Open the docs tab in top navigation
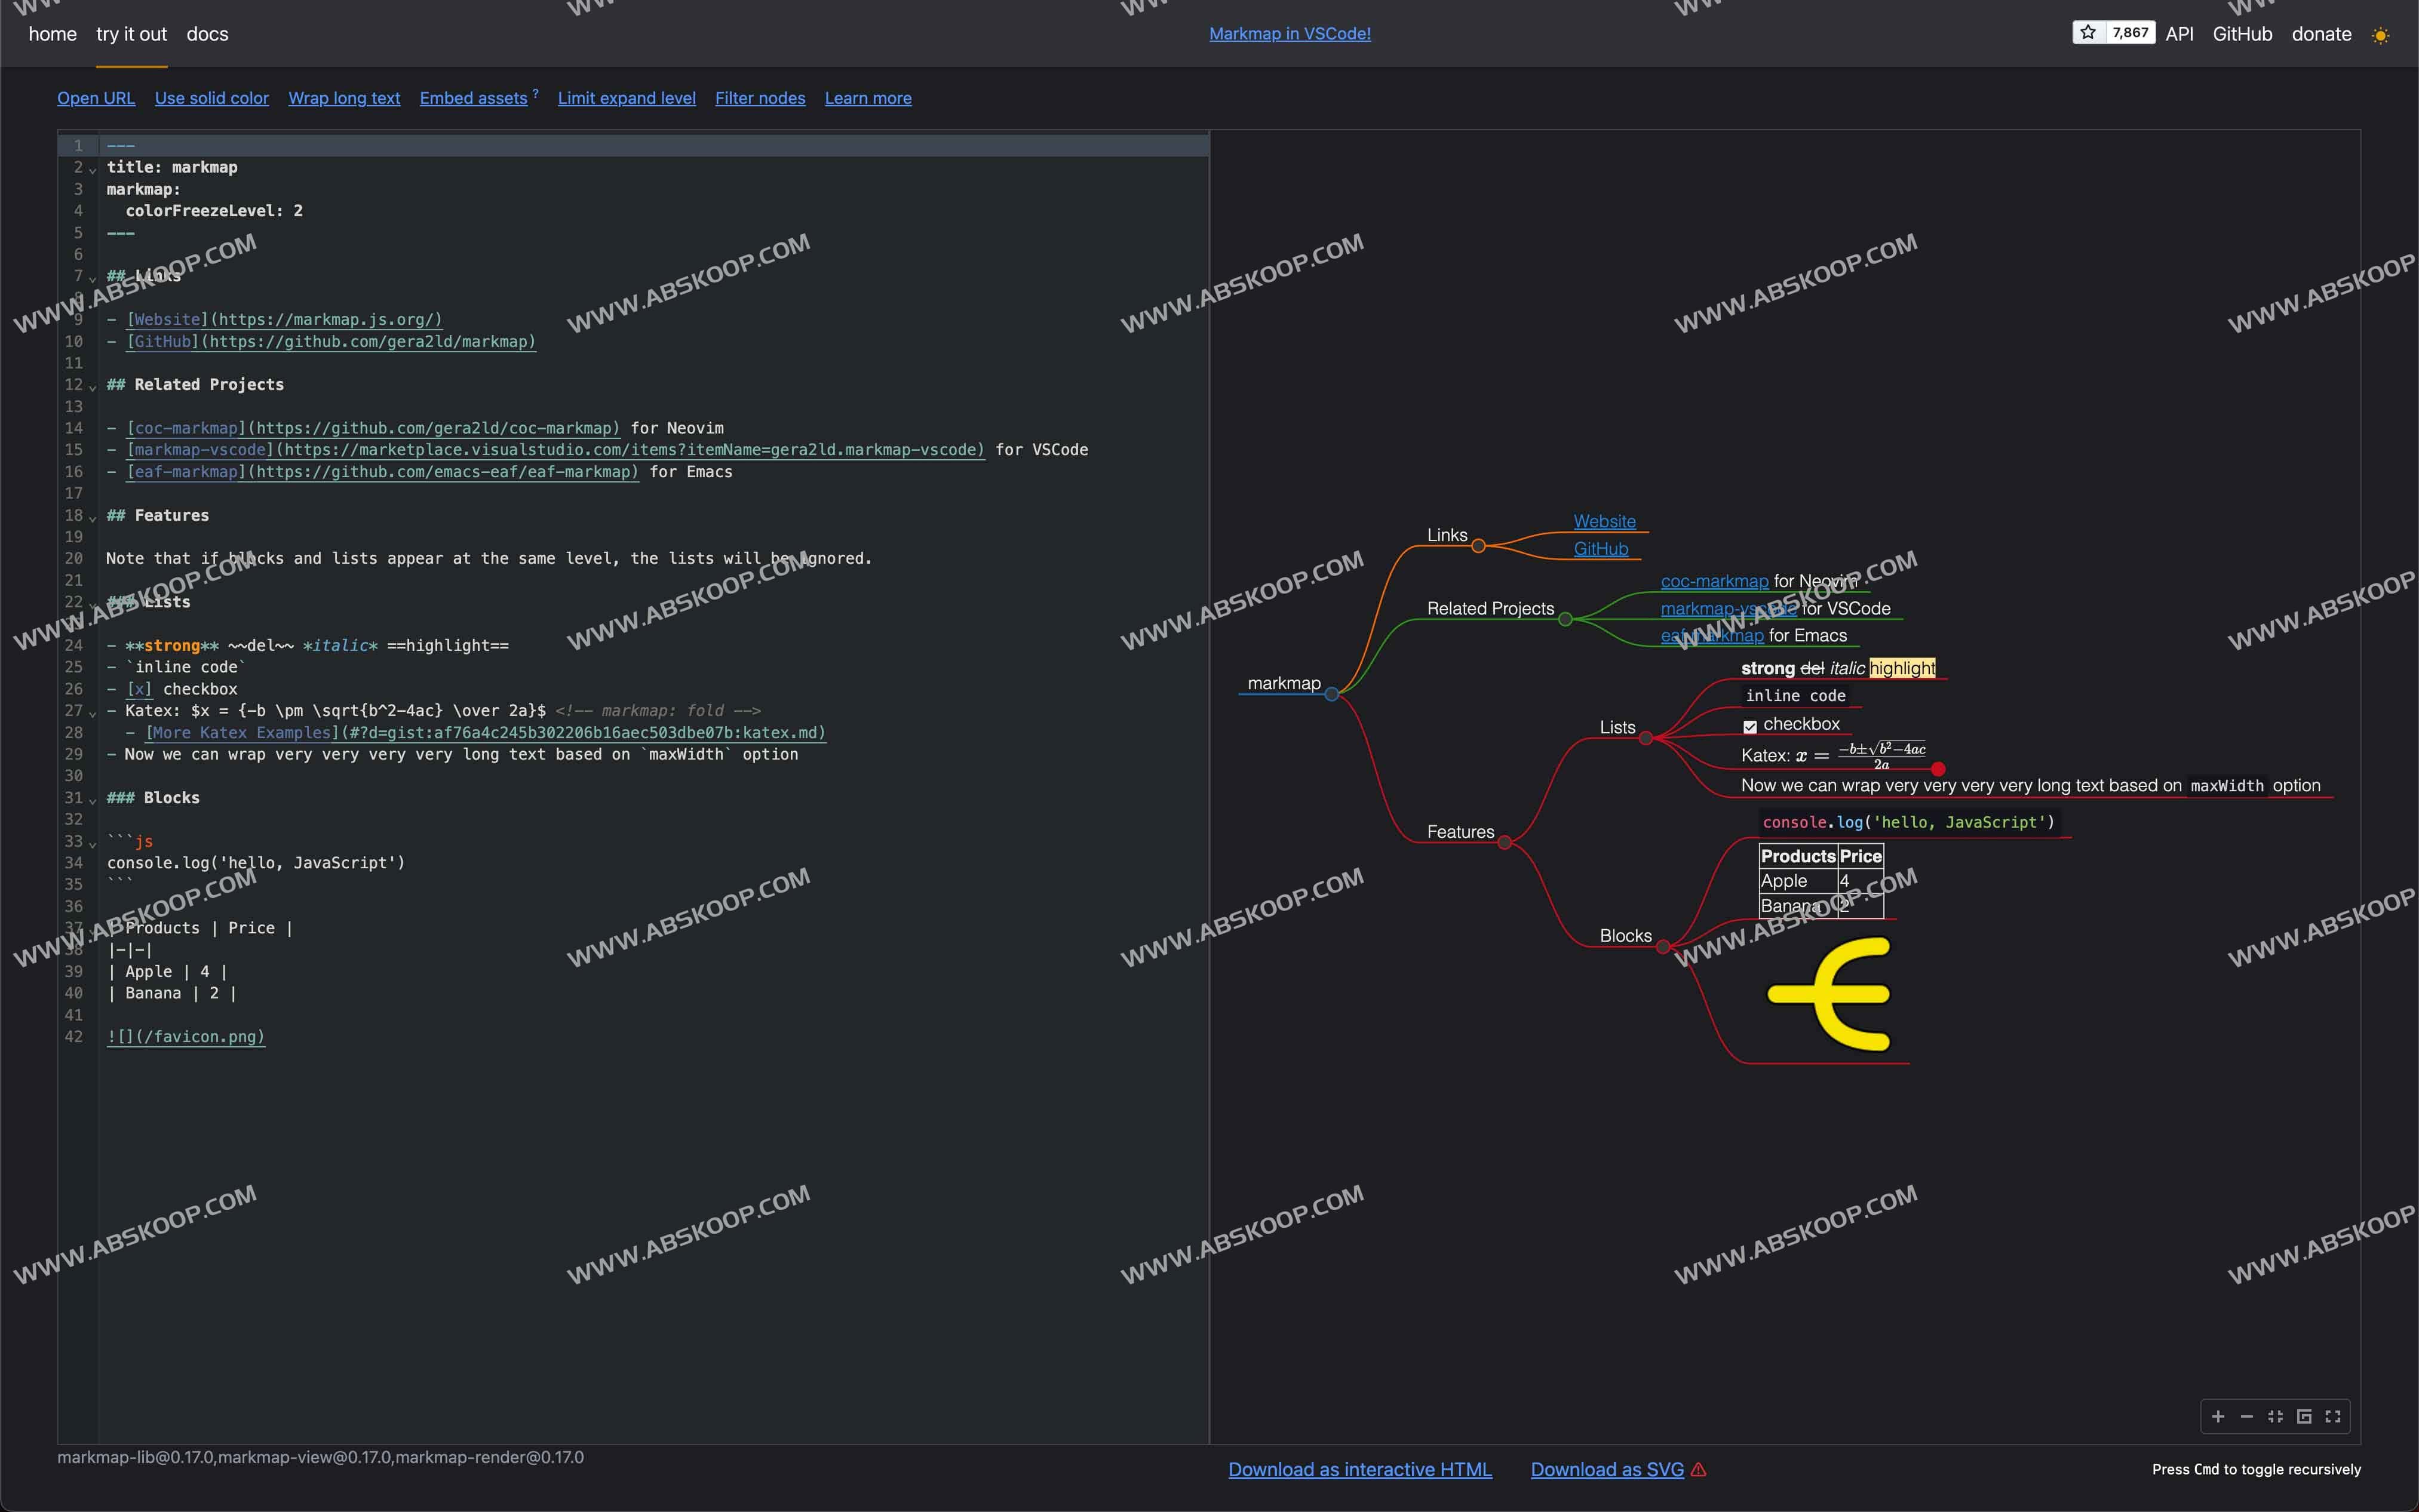 (x=207, y=34)
